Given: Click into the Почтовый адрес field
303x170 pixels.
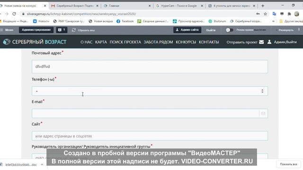Looking at the screenshot, I should (x=150, y=67).
